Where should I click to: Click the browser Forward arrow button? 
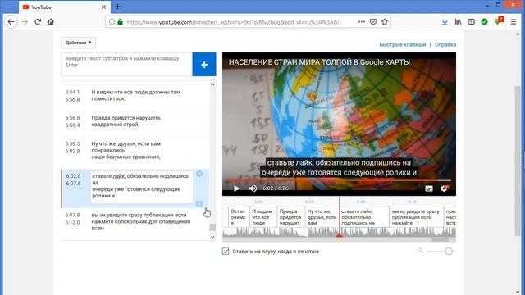tap(25, 22)
